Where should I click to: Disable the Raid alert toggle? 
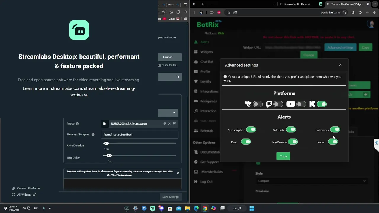[x=246, y=142]
